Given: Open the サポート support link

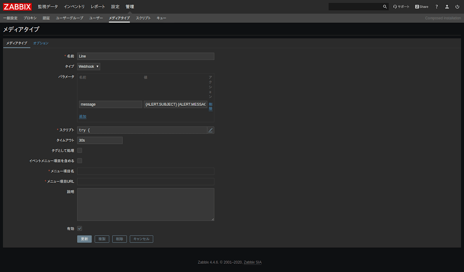Looking at the screenshot, I should tap(401, 7).
